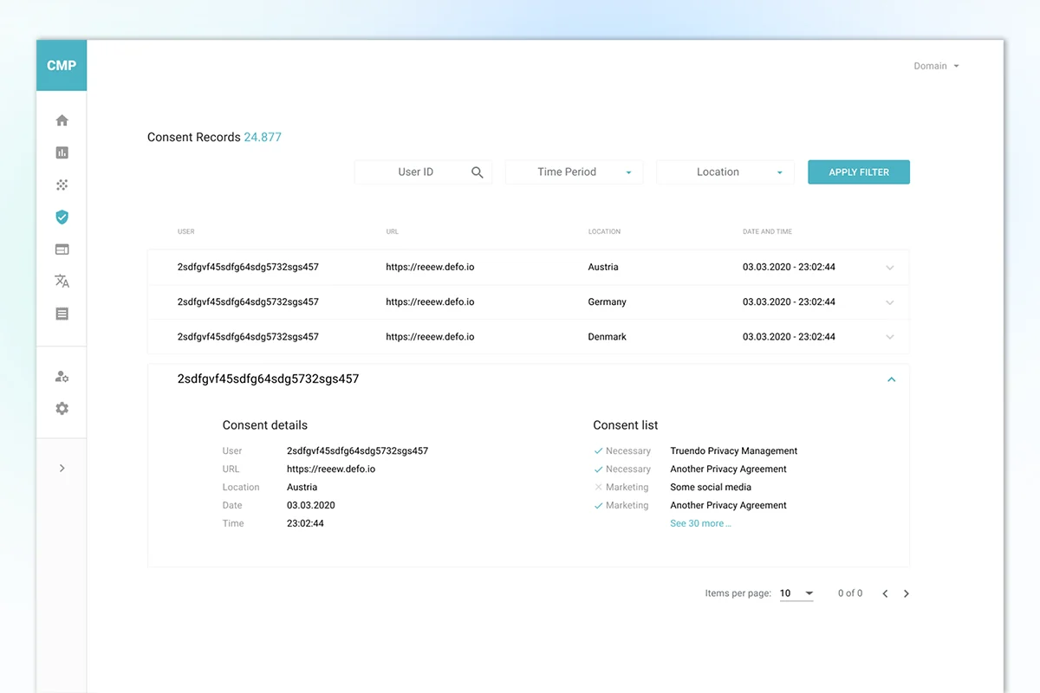Viewport: 1040px width, 693px height.
Task: Open the Home icon in sidebar
Action: point(62,120)
